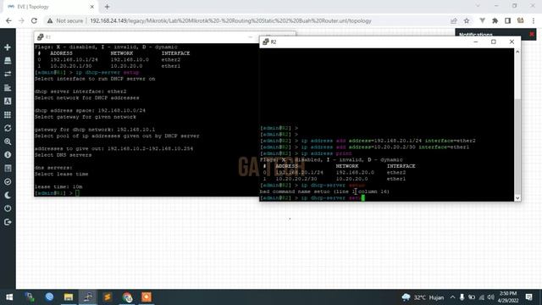Screen dimensions: 542x305
Task: Open the Lab details icon in sidebar
Action: coord(8,169)
